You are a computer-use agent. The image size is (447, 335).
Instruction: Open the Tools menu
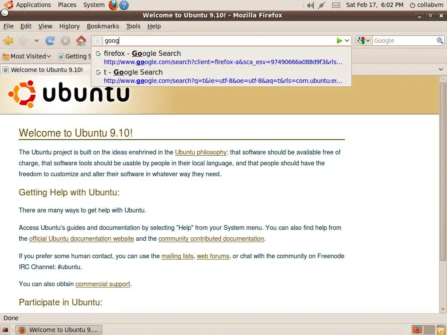(133, 26)
